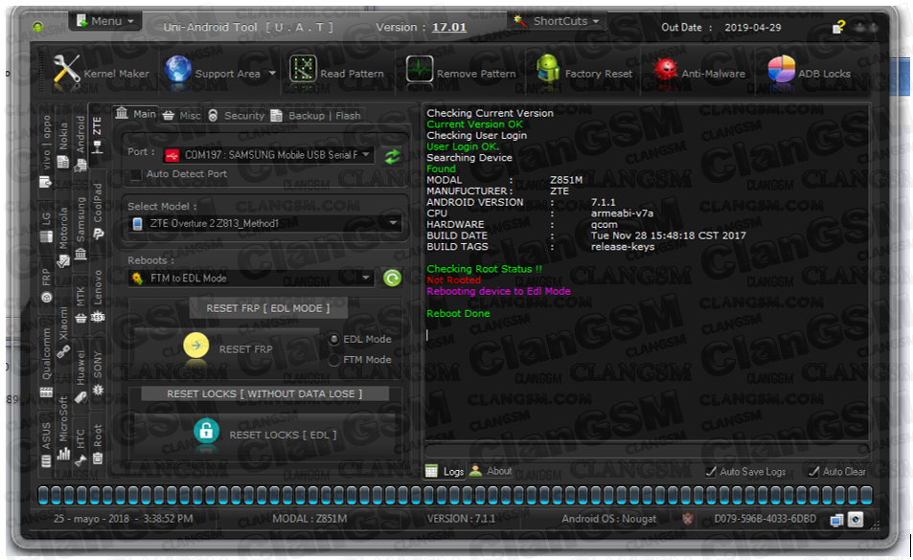Switch to the Security tab
Image resolution: width=913 pixels, height=560 pixels.
[237, 115]
